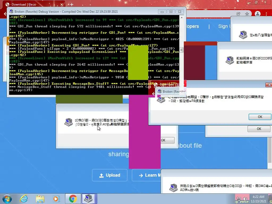Switch to Chrome in taskbar
272x204 pixels.
(73, 199)
